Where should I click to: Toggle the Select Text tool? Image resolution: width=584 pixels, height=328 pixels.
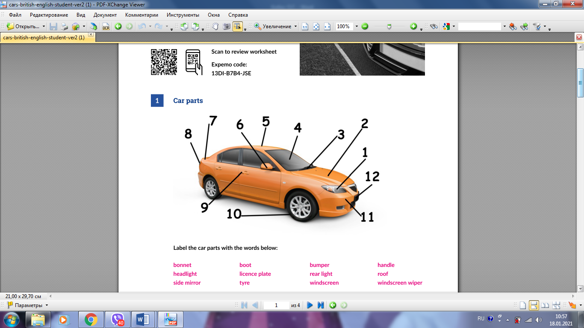[237, 26]
